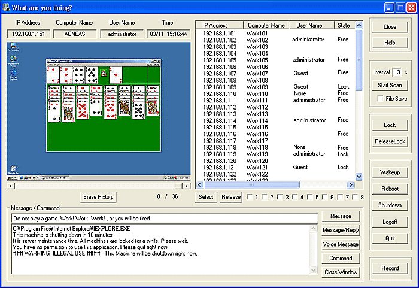The width and height of the screenshot is (419, 288).
Task: Start Scan of the network
Action: (390, 85)
